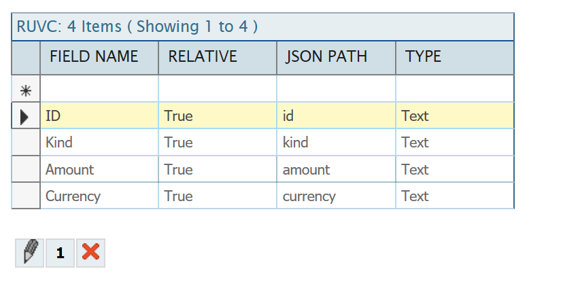Click page number 1 button
Screen dimensions: 563x284
tap(60, 253)
